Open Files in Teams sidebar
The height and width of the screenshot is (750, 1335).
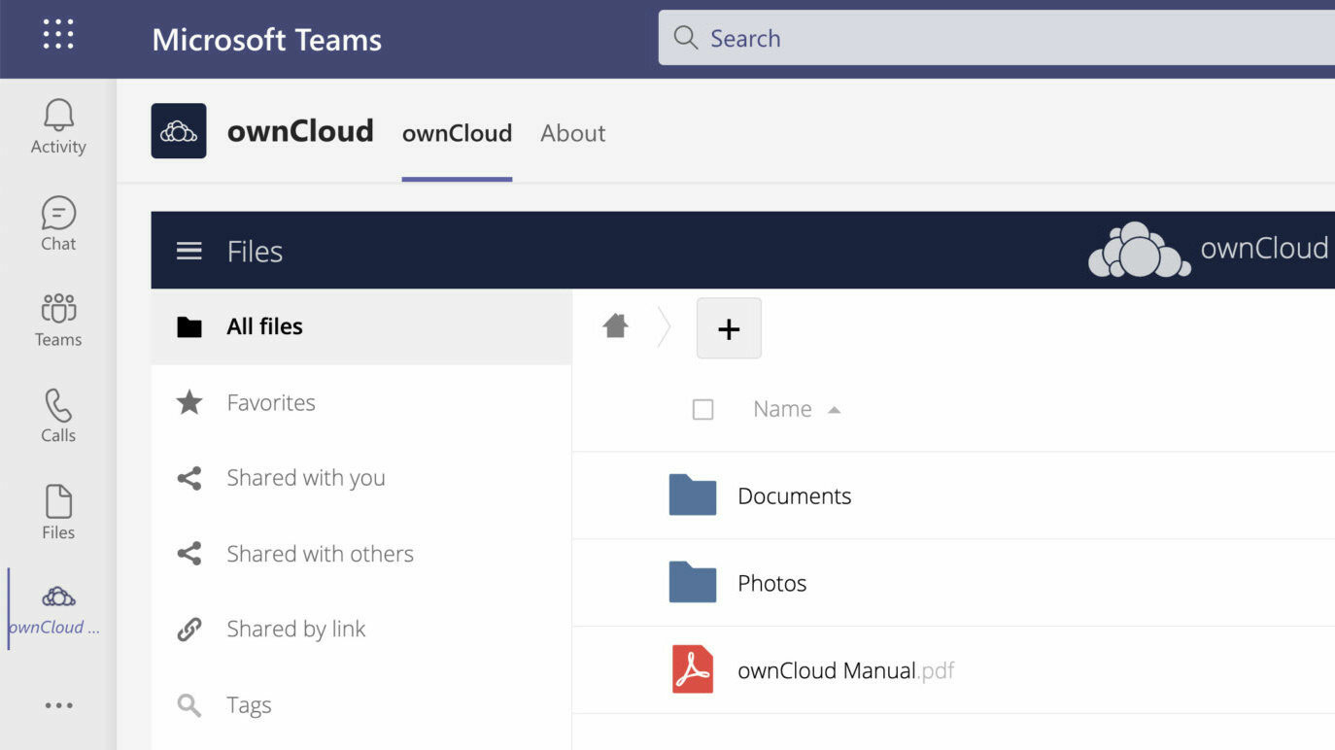point(58,512)
